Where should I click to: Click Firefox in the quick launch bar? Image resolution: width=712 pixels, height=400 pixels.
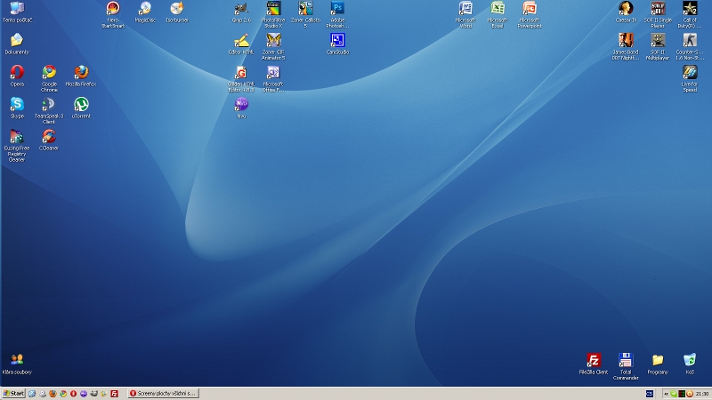[53, 394]
